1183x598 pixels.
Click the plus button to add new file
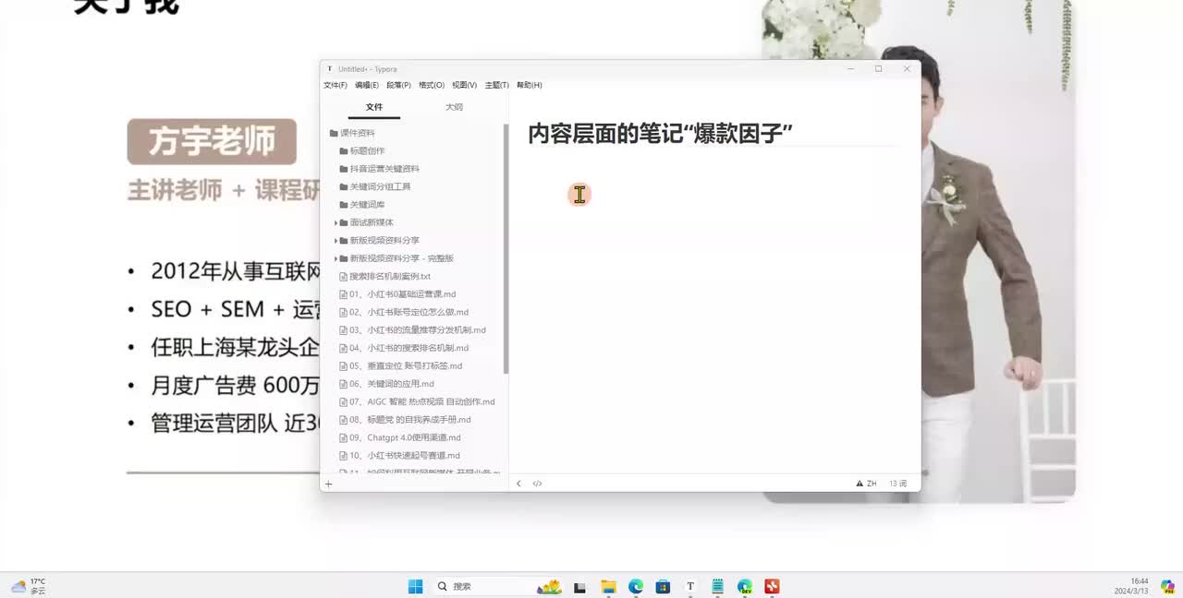pyautogui.click(x=328, y=484)
